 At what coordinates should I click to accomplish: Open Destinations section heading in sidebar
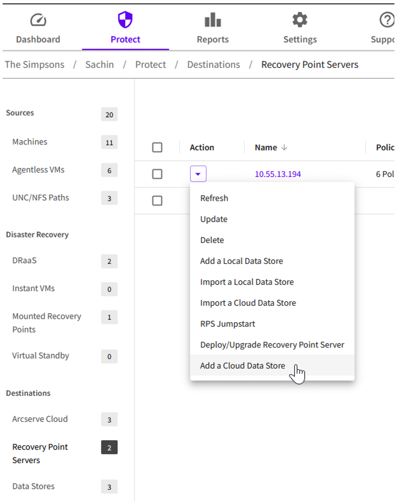click(x=28, y=393)
